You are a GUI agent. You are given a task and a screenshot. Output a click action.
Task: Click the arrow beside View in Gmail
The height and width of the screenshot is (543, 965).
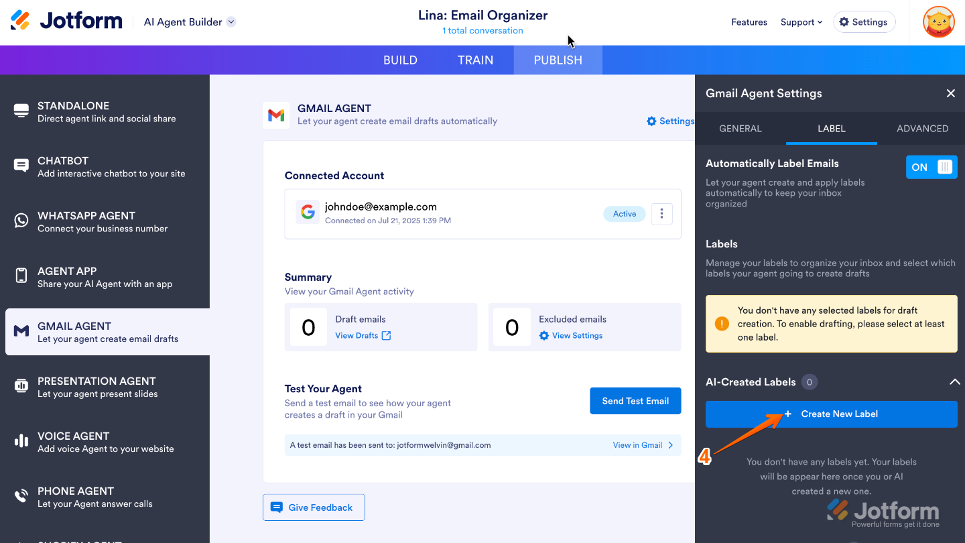point(670,445)
